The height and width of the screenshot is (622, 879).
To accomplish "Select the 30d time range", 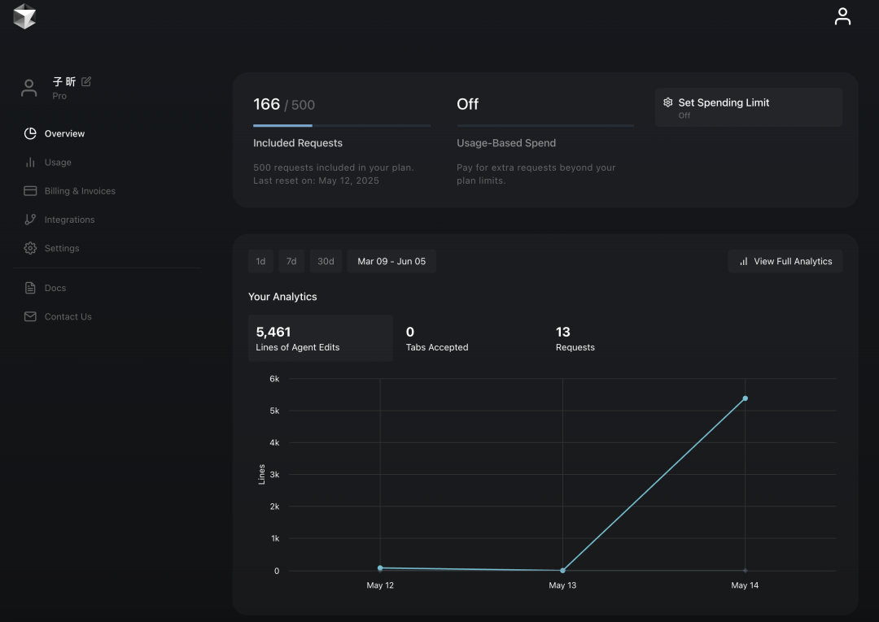I will point(326,261).
